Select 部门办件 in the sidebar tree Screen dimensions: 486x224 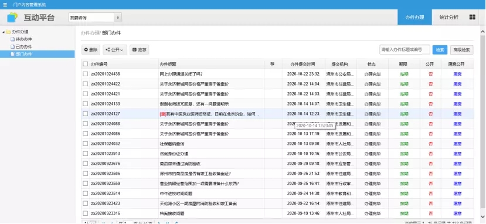[24, 54]
